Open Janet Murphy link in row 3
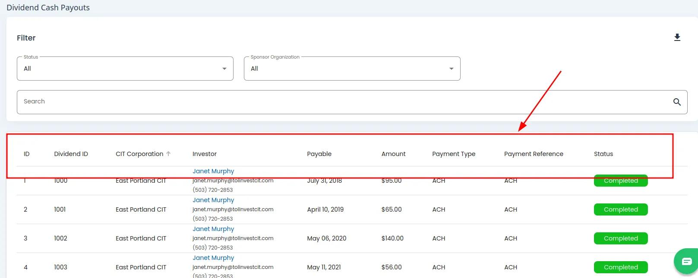Image resolution: width=698 pixels, height=278 pixels. (x=213, y=229)
